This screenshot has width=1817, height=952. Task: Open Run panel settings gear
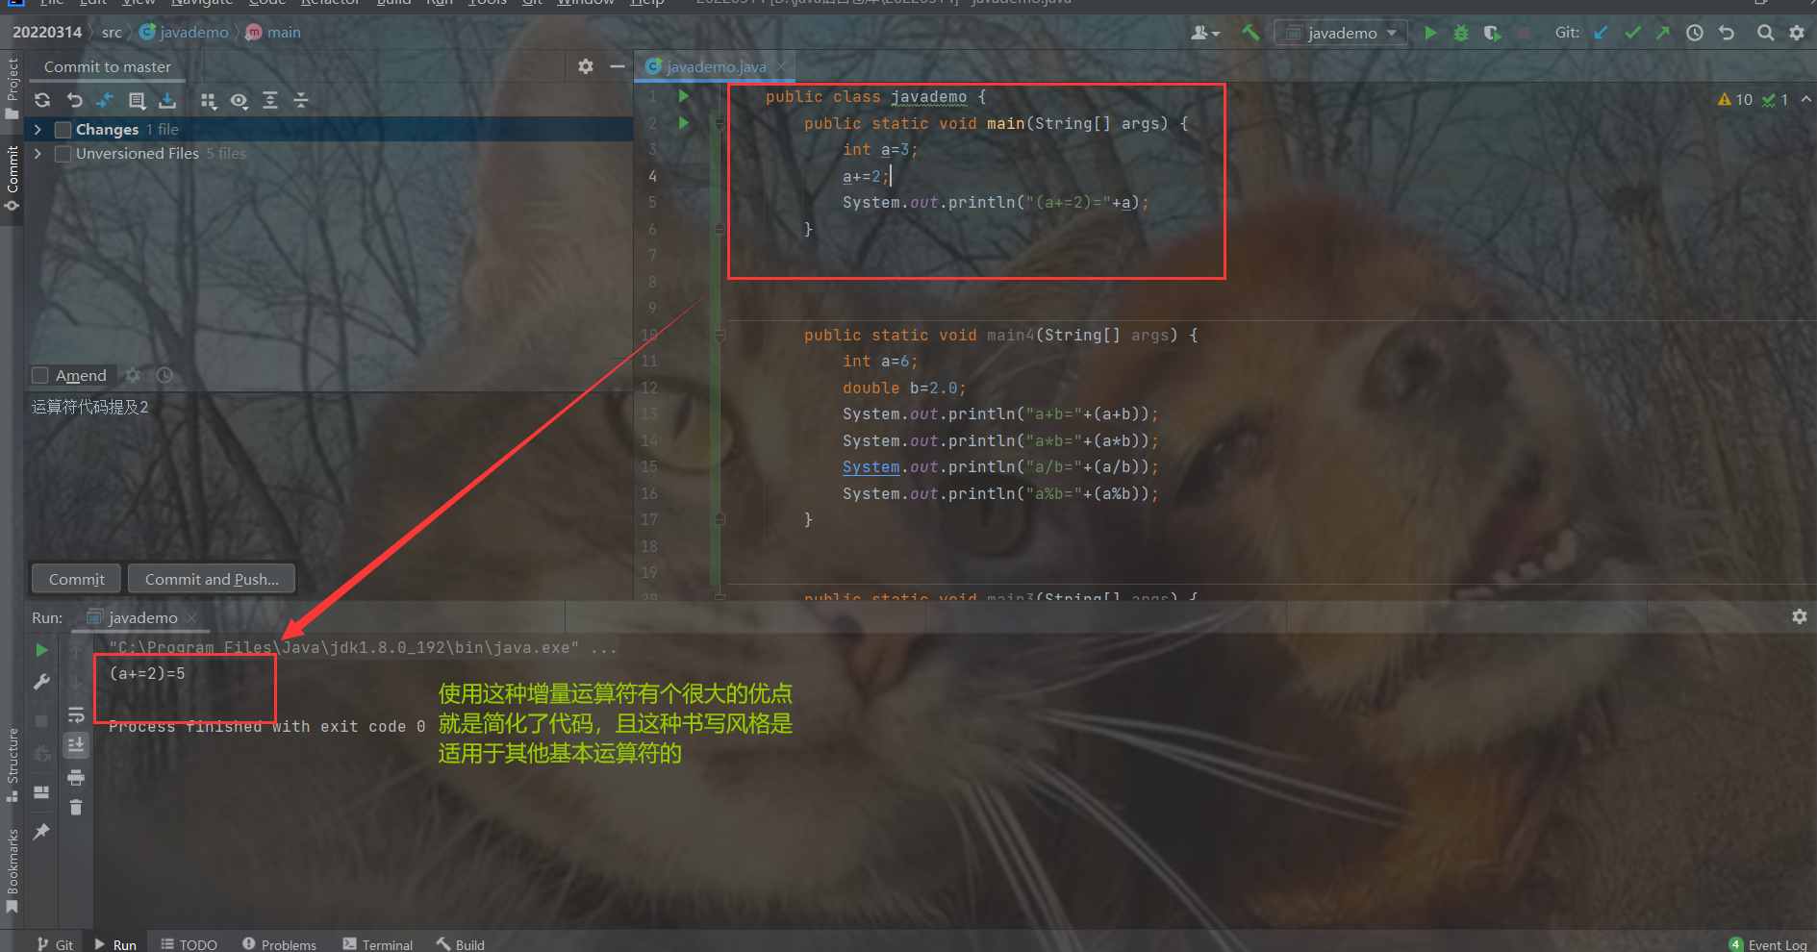(1800, 616)
